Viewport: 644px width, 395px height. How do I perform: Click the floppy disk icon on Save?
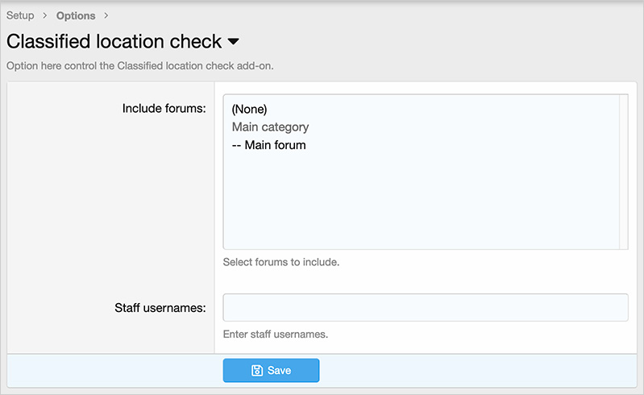click(257, 370)
